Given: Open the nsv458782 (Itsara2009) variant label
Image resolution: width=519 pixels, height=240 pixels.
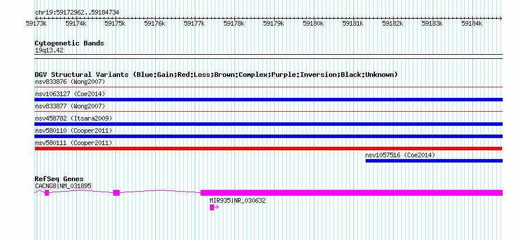Looking at the screenshot, I should coord(73,118).
